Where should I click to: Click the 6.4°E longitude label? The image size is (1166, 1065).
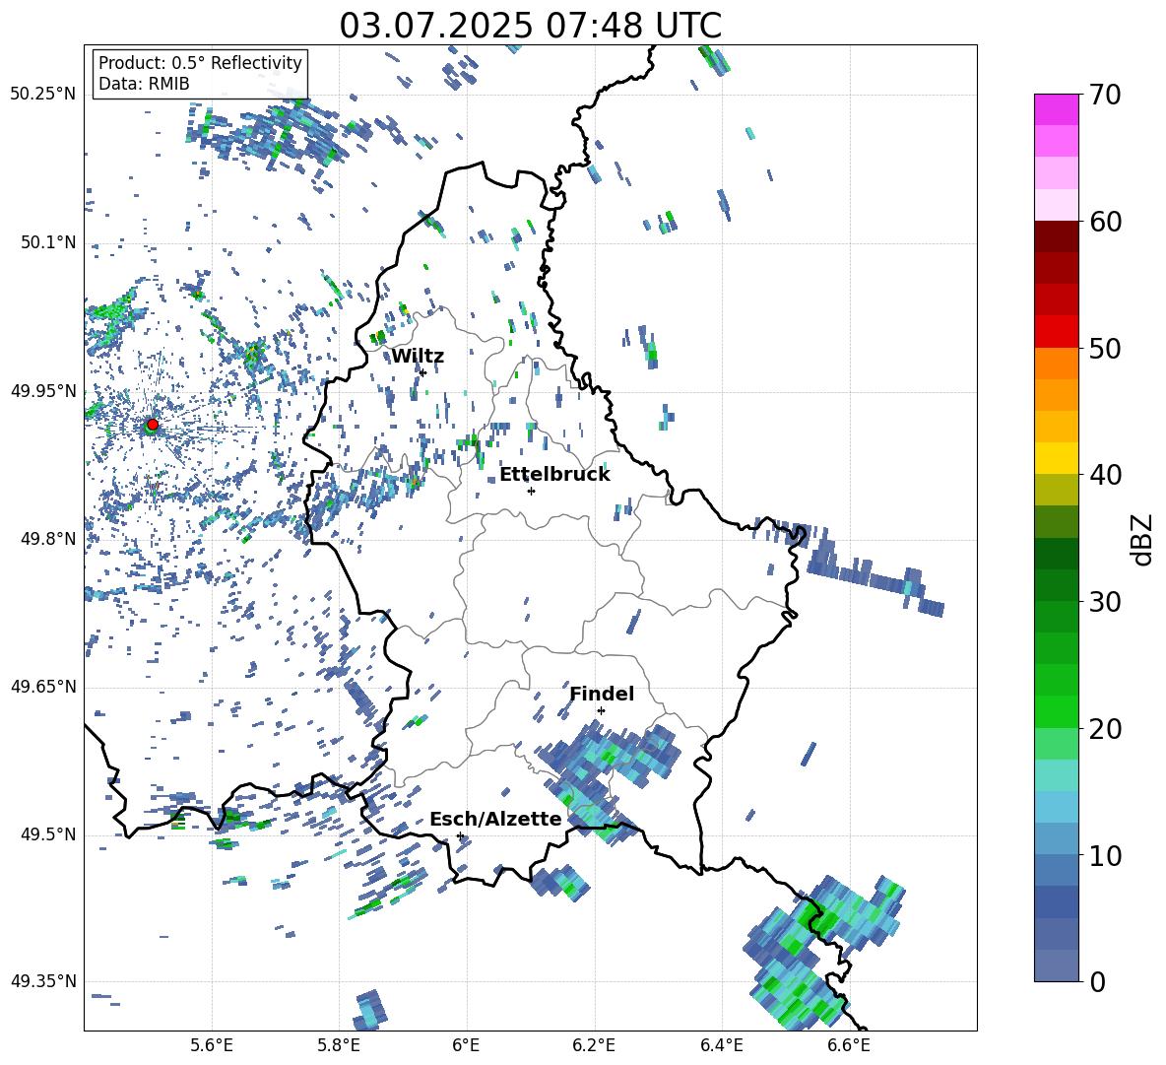tap(721, 1045)
